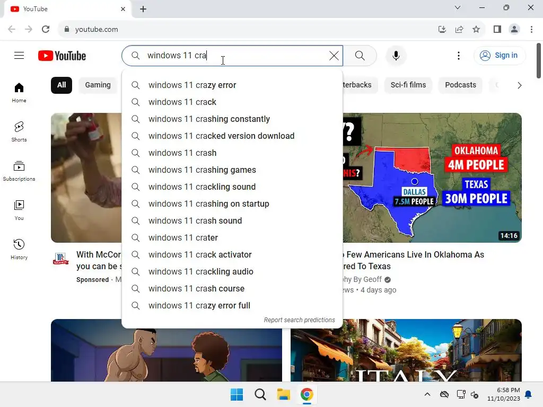Click the Sign in button
This screenshot has height=407, width=543.
499,55
